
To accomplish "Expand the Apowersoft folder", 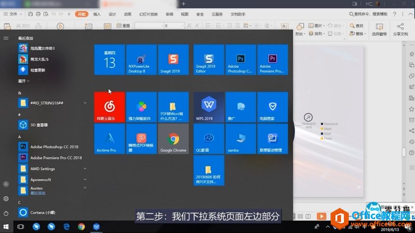I will pos(85,180).
